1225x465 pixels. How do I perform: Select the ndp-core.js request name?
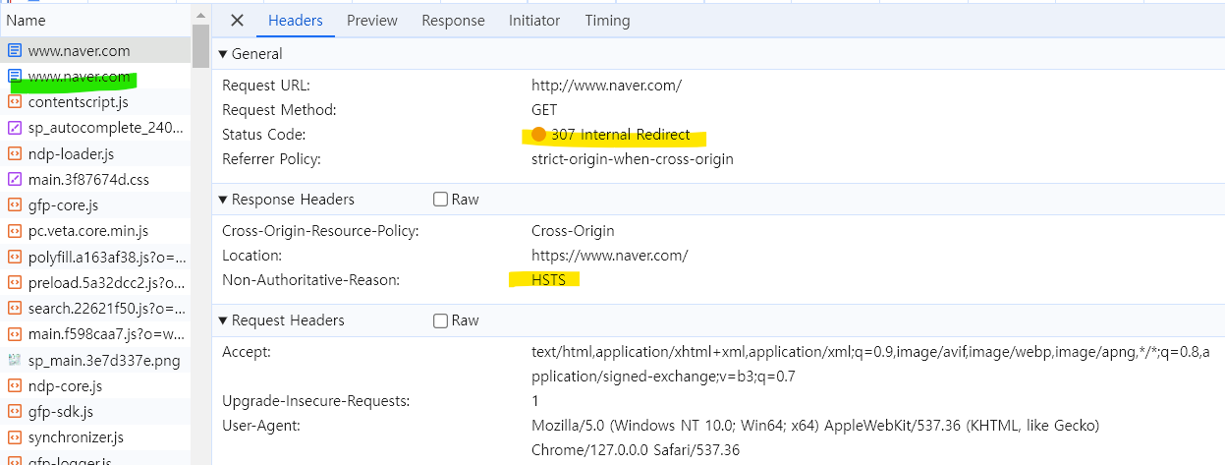(x=65, y=386)
